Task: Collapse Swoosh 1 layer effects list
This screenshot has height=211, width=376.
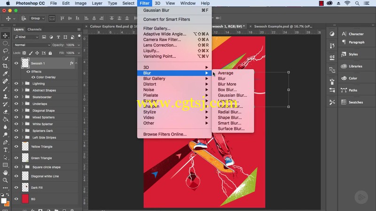Action: tap(76, 63)
